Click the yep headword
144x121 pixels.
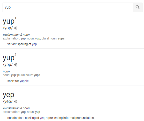tap(9, 95)
